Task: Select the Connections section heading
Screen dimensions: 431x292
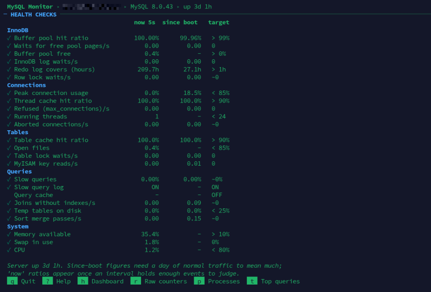Action: pyautogui.click(x=26, y=85)
